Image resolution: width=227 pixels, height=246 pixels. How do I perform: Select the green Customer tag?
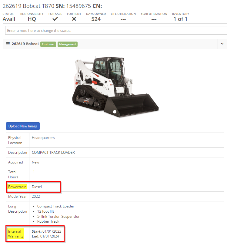coord(48,44)
